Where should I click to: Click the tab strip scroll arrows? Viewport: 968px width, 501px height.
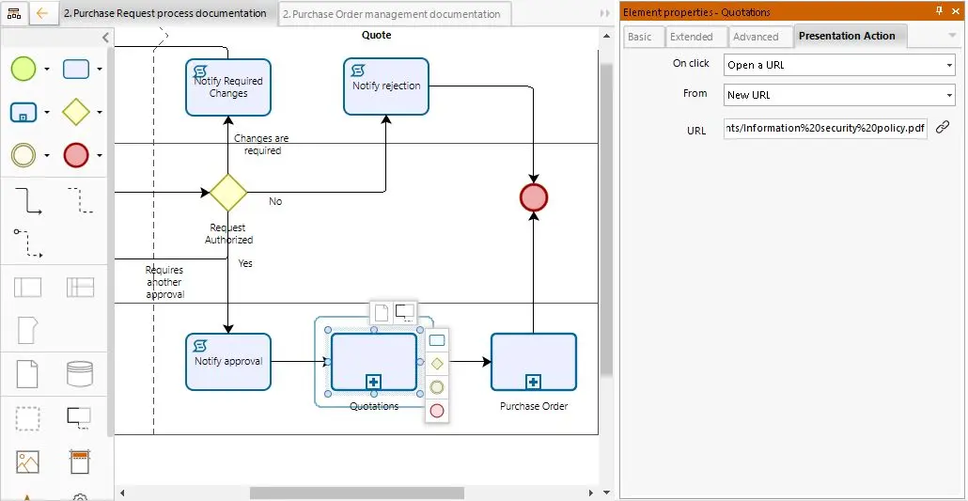coord(605,13)
